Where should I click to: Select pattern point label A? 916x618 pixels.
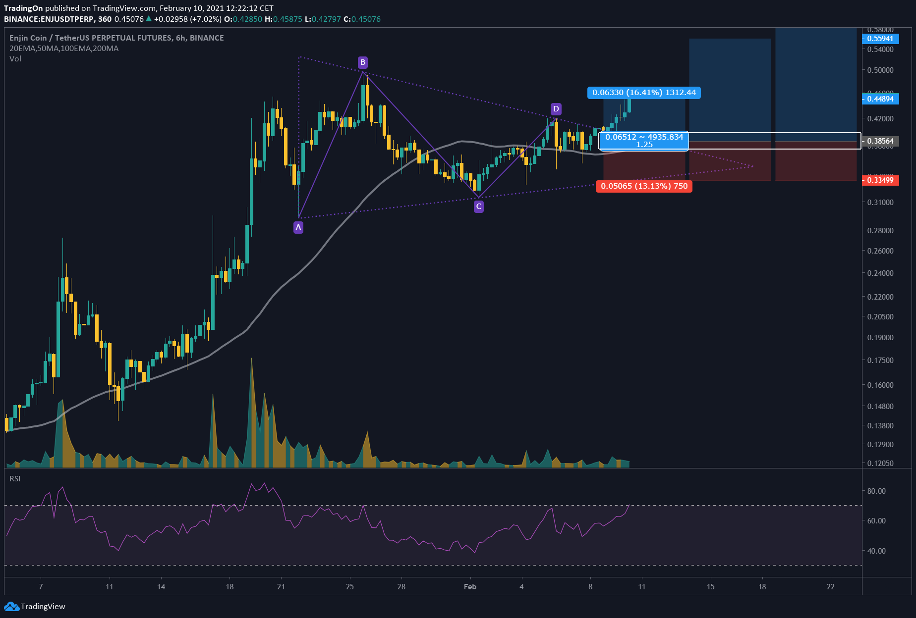[298, 227]
